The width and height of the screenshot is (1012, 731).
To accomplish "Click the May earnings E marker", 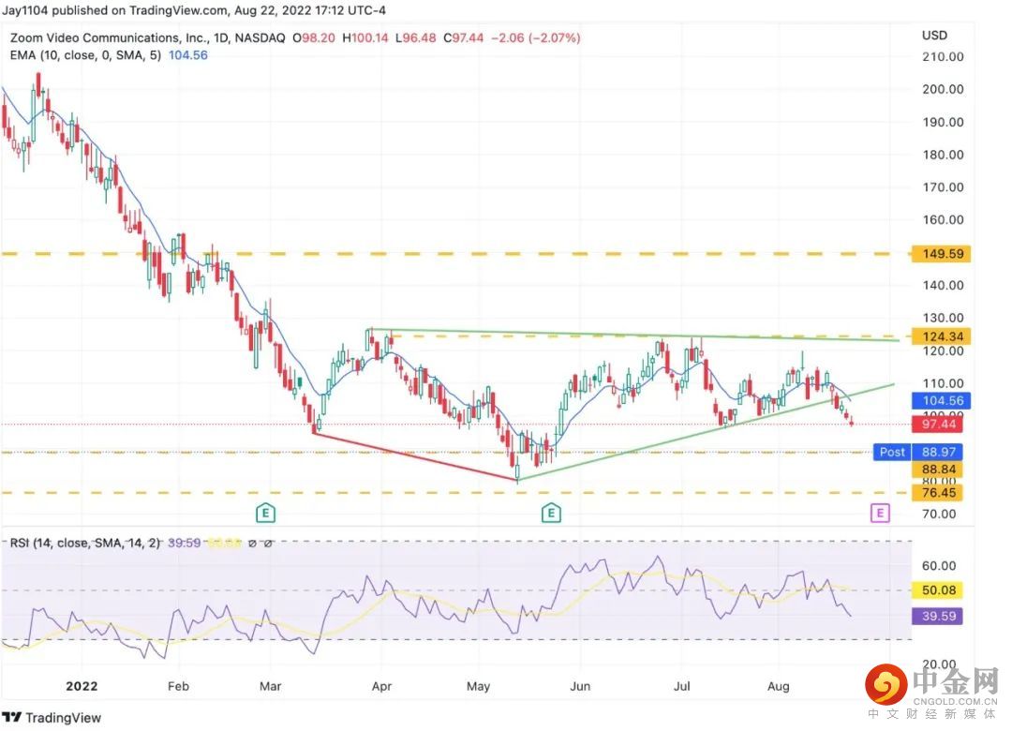I will point(551,514).
